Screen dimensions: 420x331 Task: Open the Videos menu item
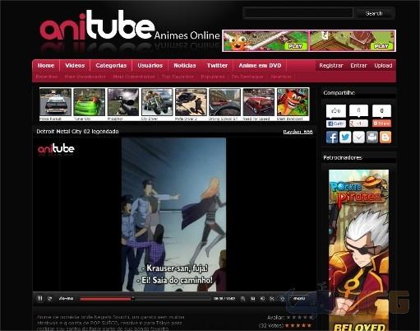tap(75, 66)
